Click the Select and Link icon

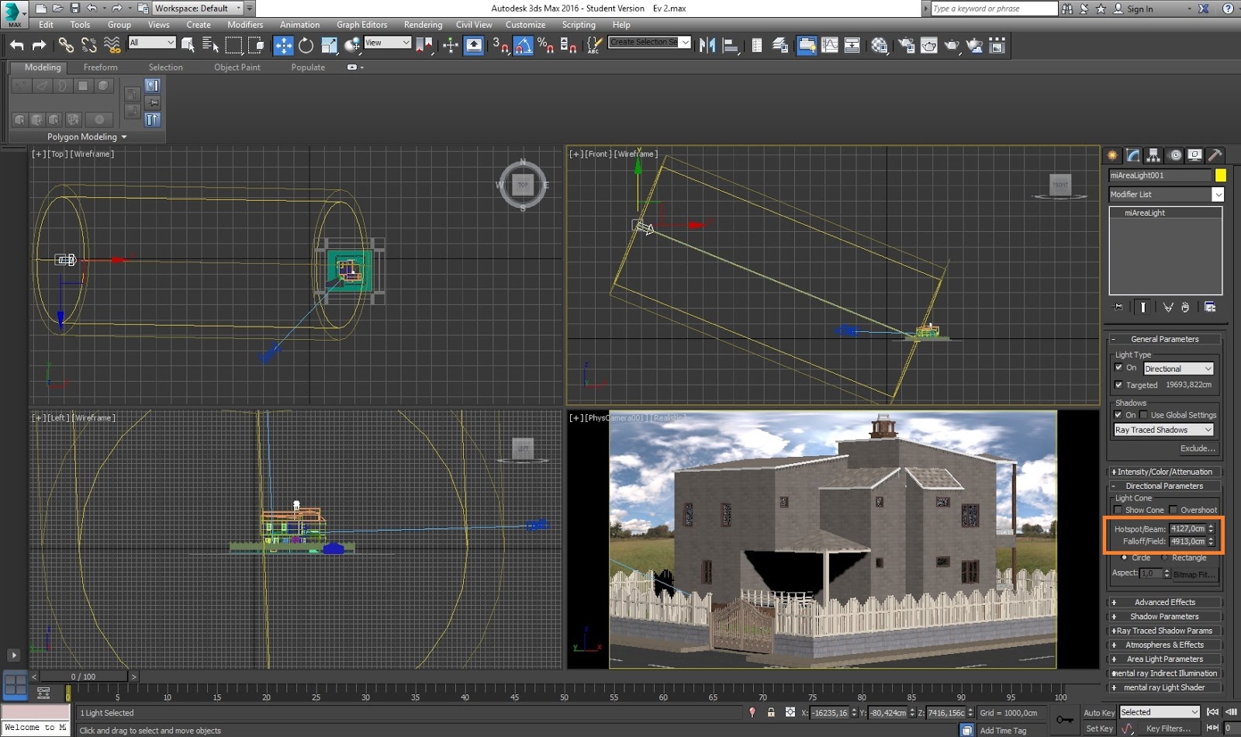click(66, 46)
